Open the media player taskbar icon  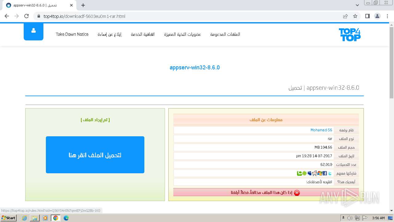(x=45, y=218)
